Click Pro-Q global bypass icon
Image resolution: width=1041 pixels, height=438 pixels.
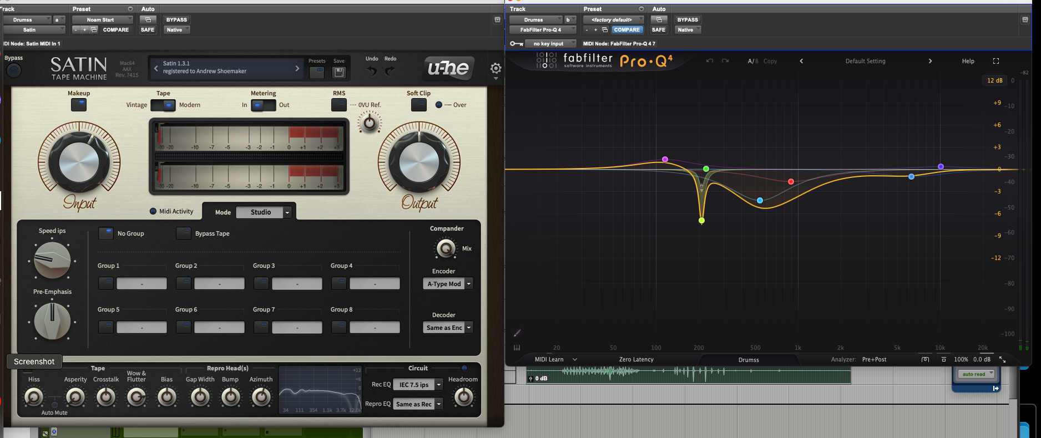[943, 359]
